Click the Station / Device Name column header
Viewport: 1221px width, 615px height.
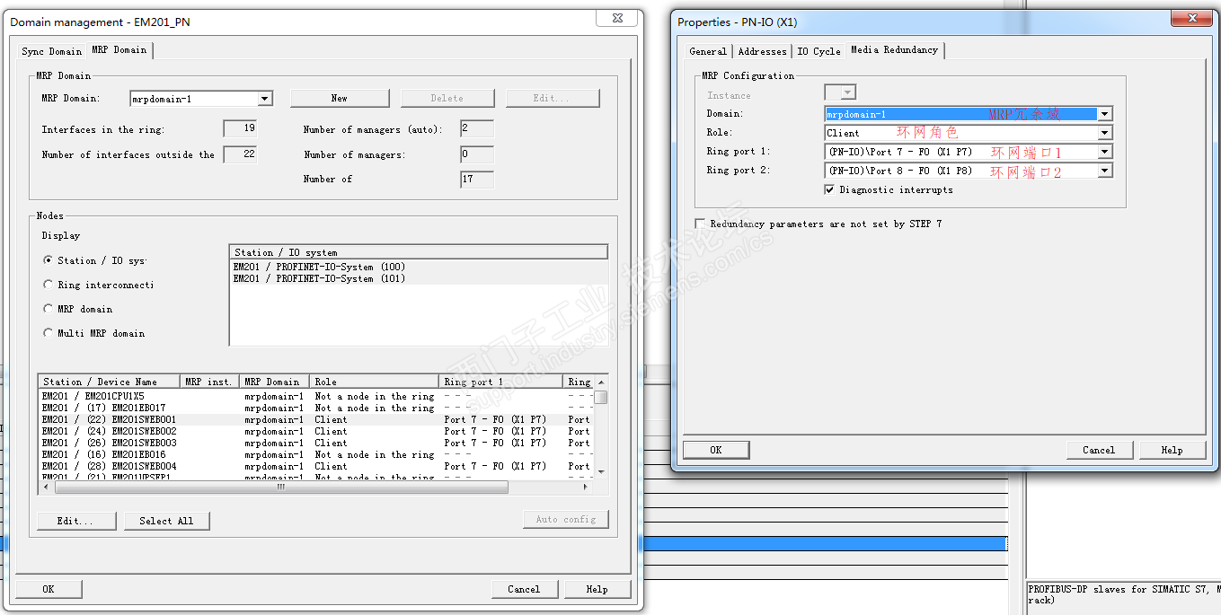[x=110, y=382]
